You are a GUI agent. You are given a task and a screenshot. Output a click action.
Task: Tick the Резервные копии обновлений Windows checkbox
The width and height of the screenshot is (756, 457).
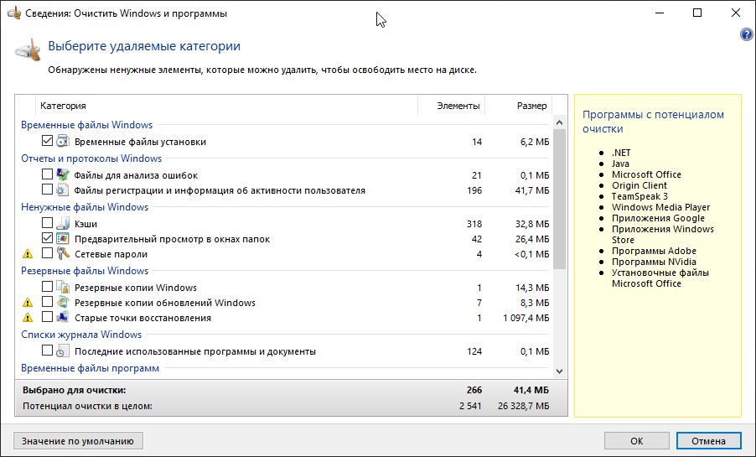(47, 303)
